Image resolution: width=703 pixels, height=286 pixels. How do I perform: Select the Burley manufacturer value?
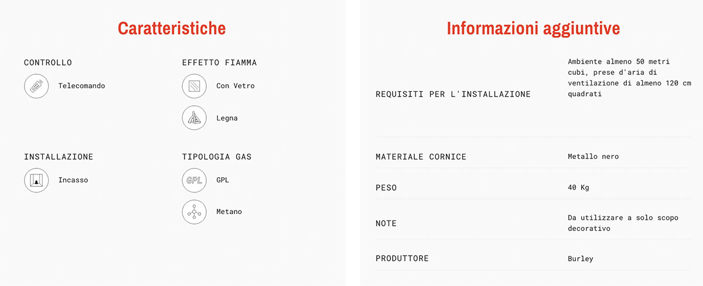(x=581, y=259)
